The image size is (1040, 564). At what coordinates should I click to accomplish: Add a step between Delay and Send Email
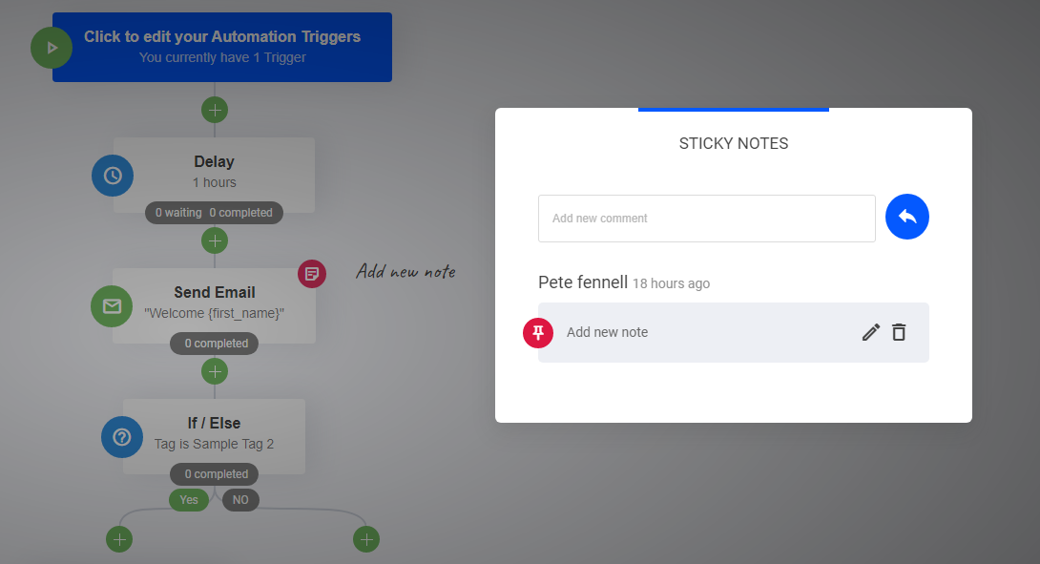point(215,240)
